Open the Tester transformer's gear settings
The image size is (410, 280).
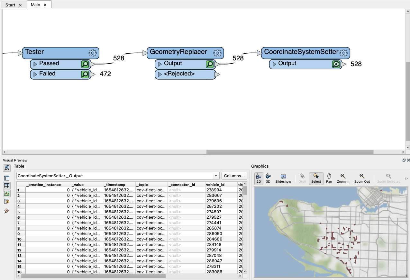coord(93,53)
